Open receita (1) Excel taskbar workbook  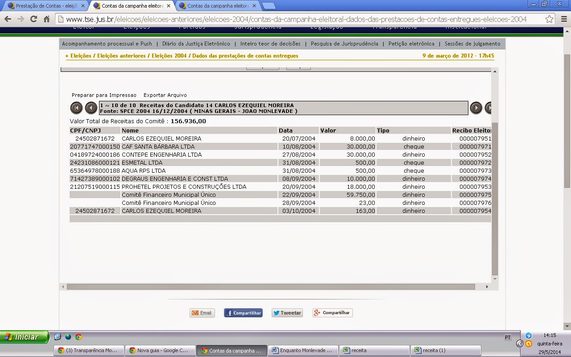[445, 350]
